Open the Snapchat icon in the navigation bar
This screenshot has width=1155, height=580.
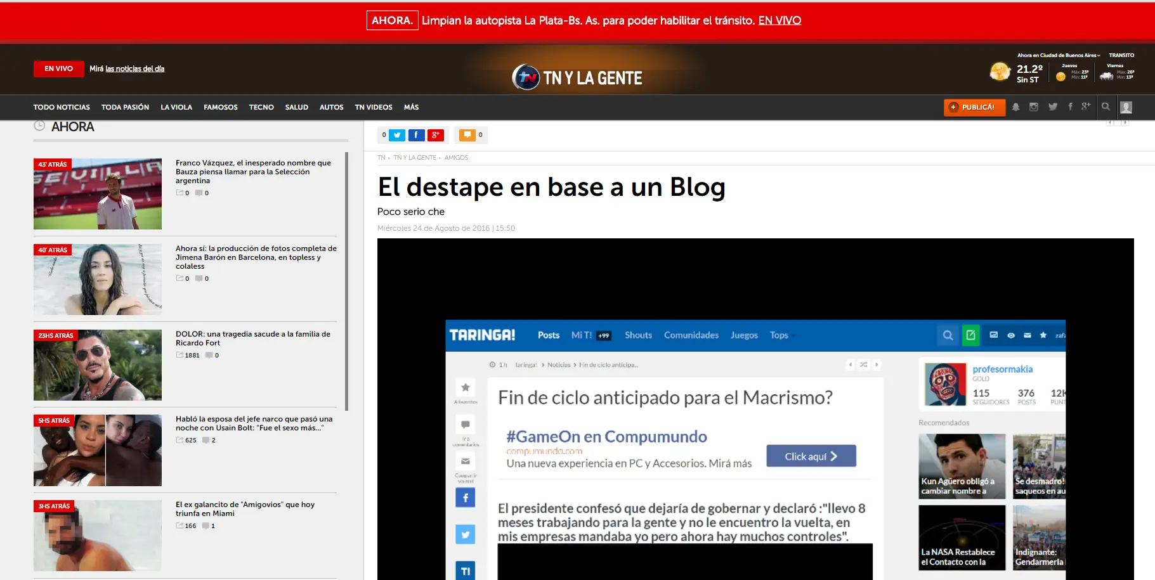(1015, 107)
